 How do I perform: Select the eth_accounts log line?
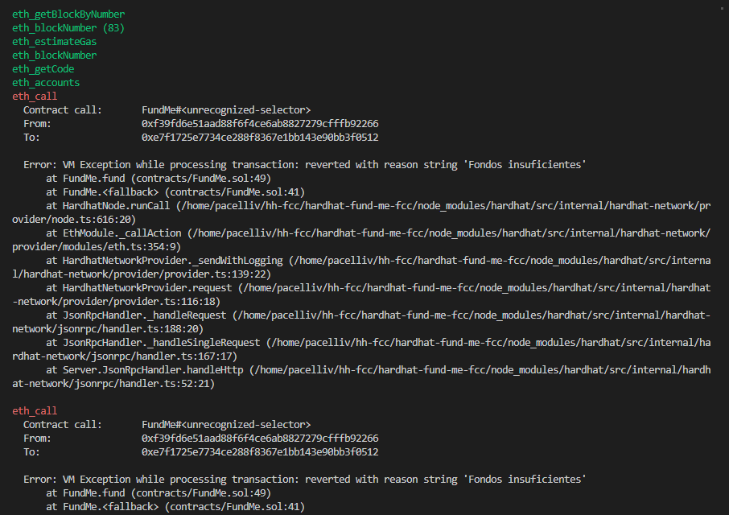pos(46,83)
